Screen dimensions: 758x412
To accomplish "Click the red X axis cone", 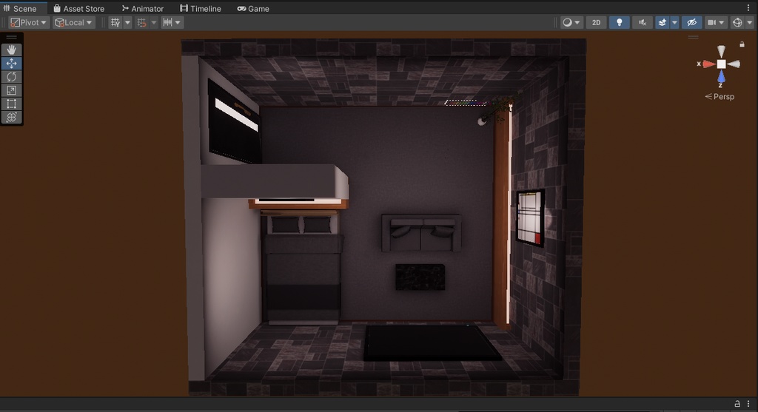I will (x=708, y=64).
